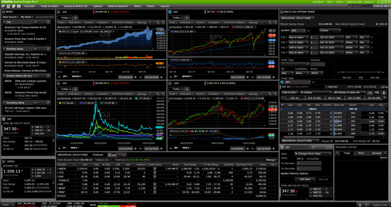Click Trade Armor shield icon in AMZN row
Image resolution: width=391 pixels, height=207 pixels.
[154, 169]
